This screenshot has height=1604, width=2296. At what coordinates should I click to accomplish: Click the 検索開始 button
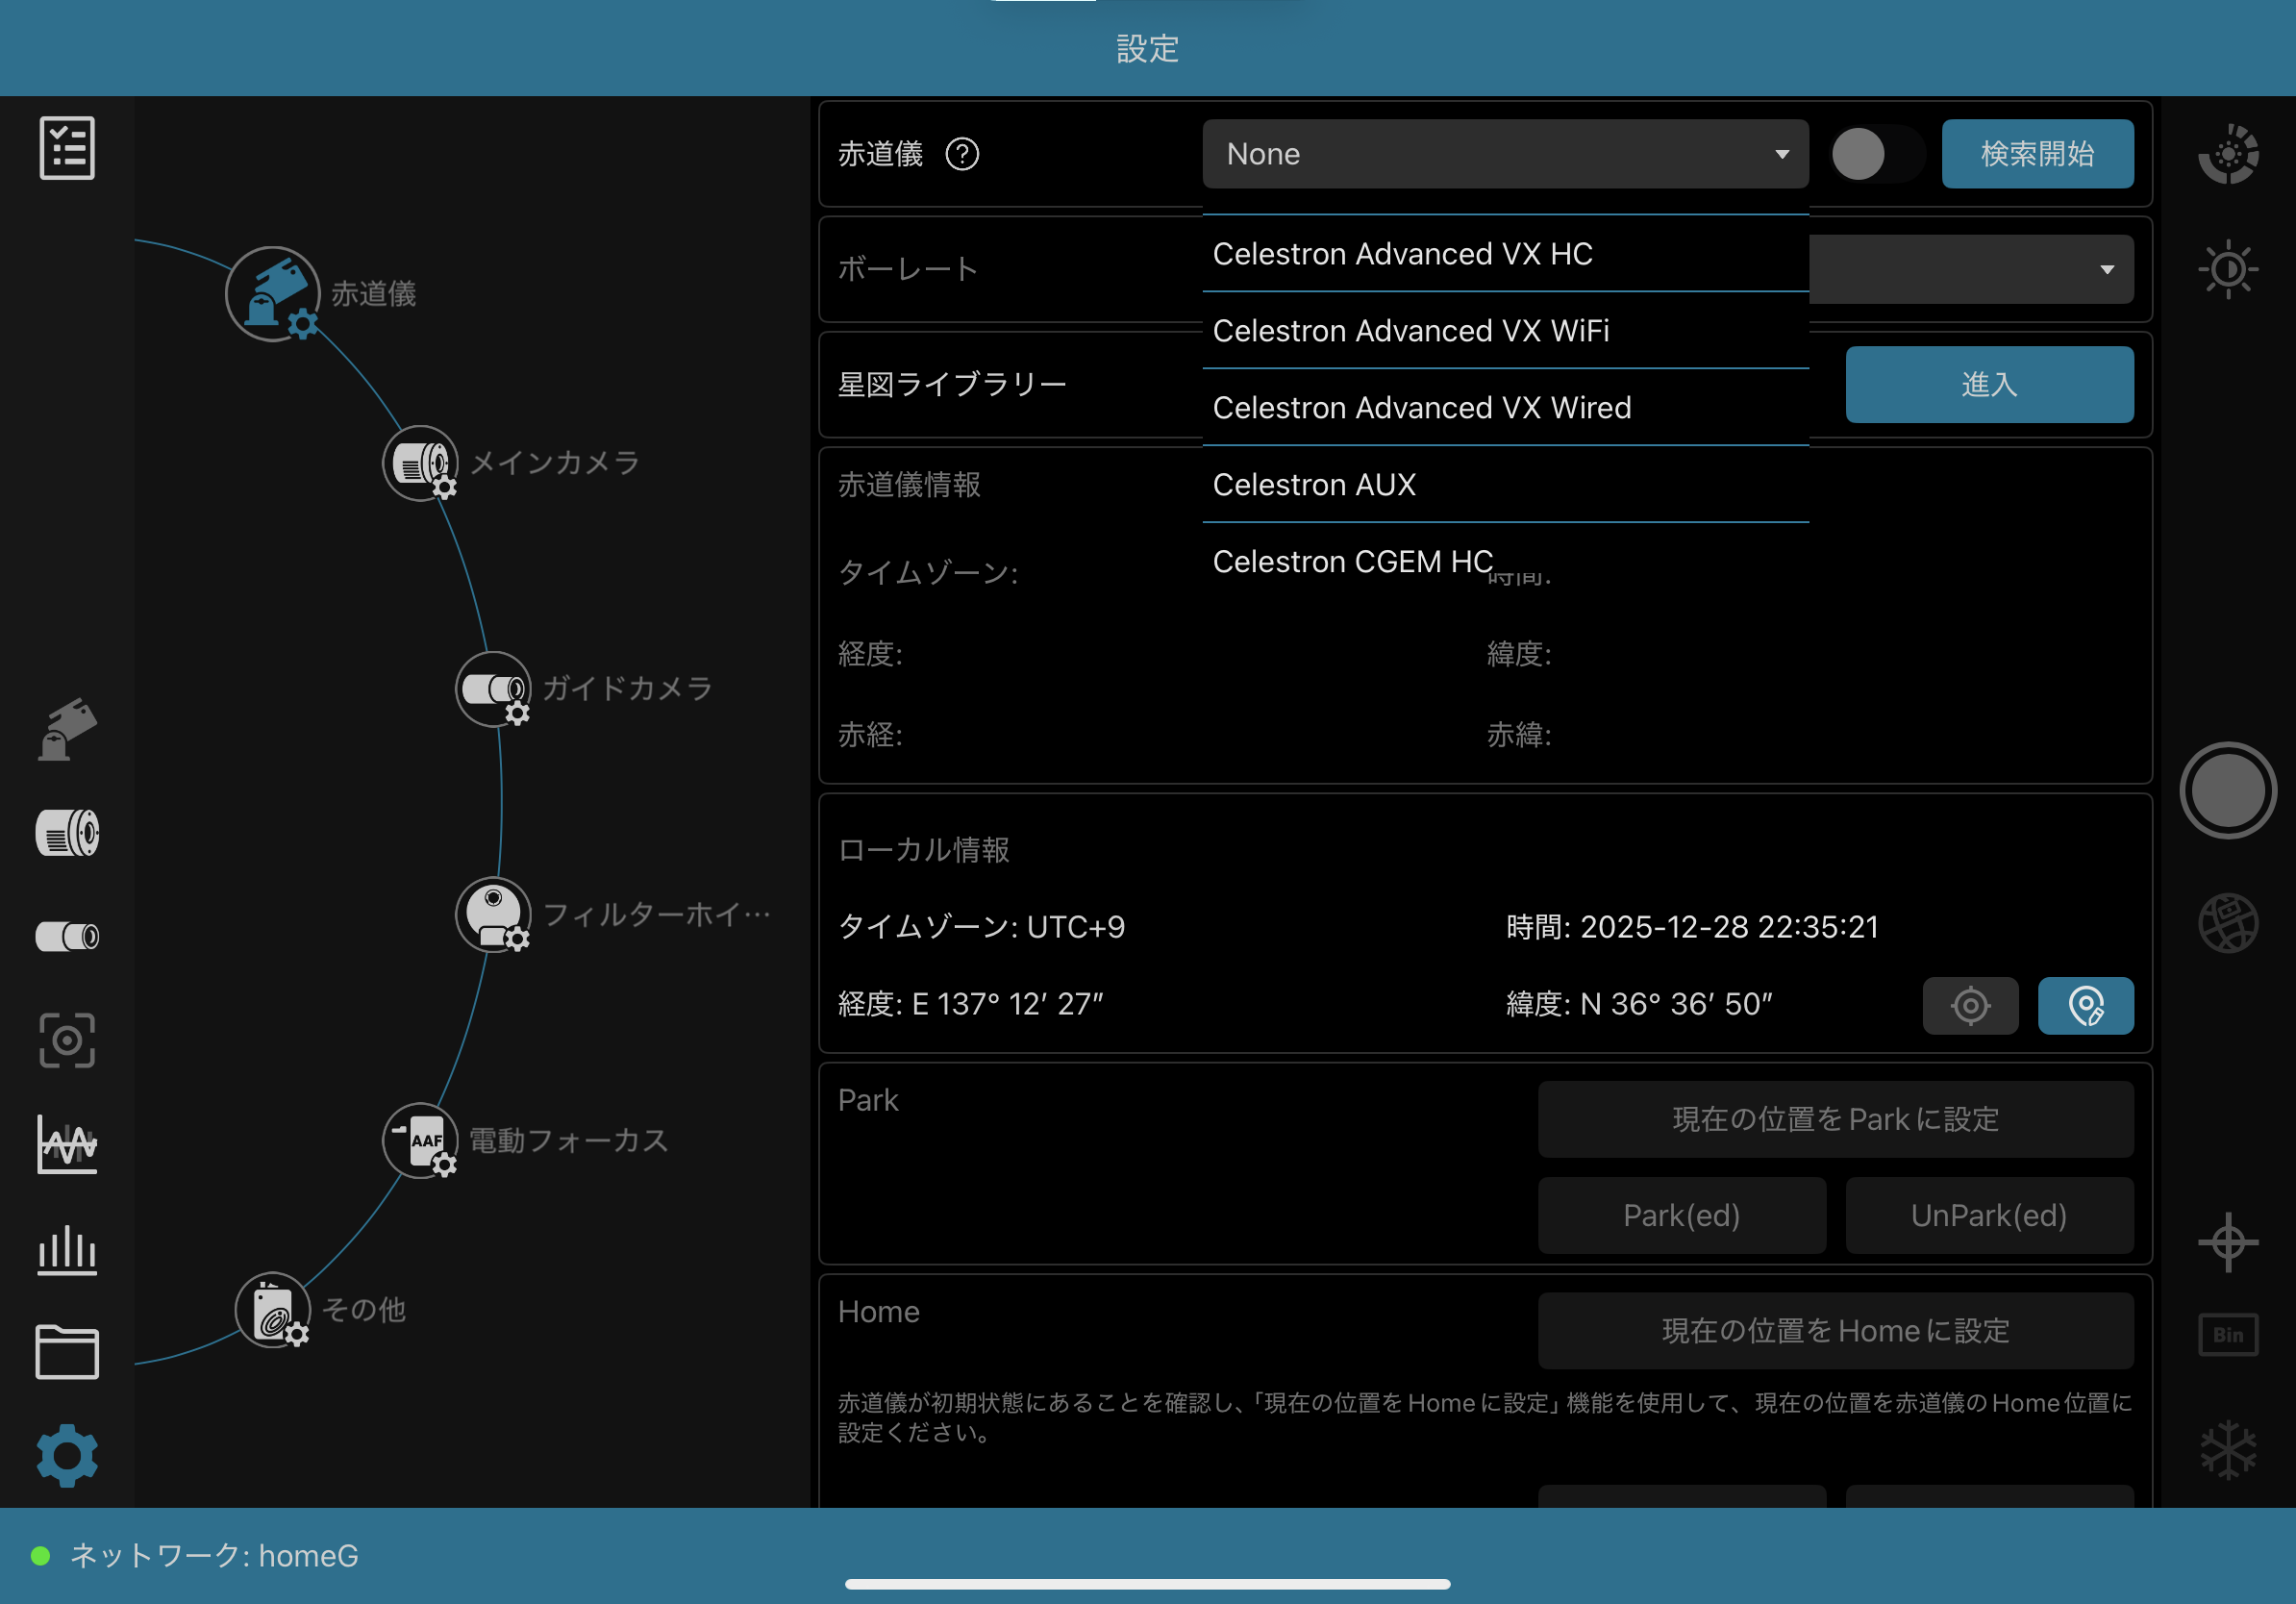point(2037,154)
